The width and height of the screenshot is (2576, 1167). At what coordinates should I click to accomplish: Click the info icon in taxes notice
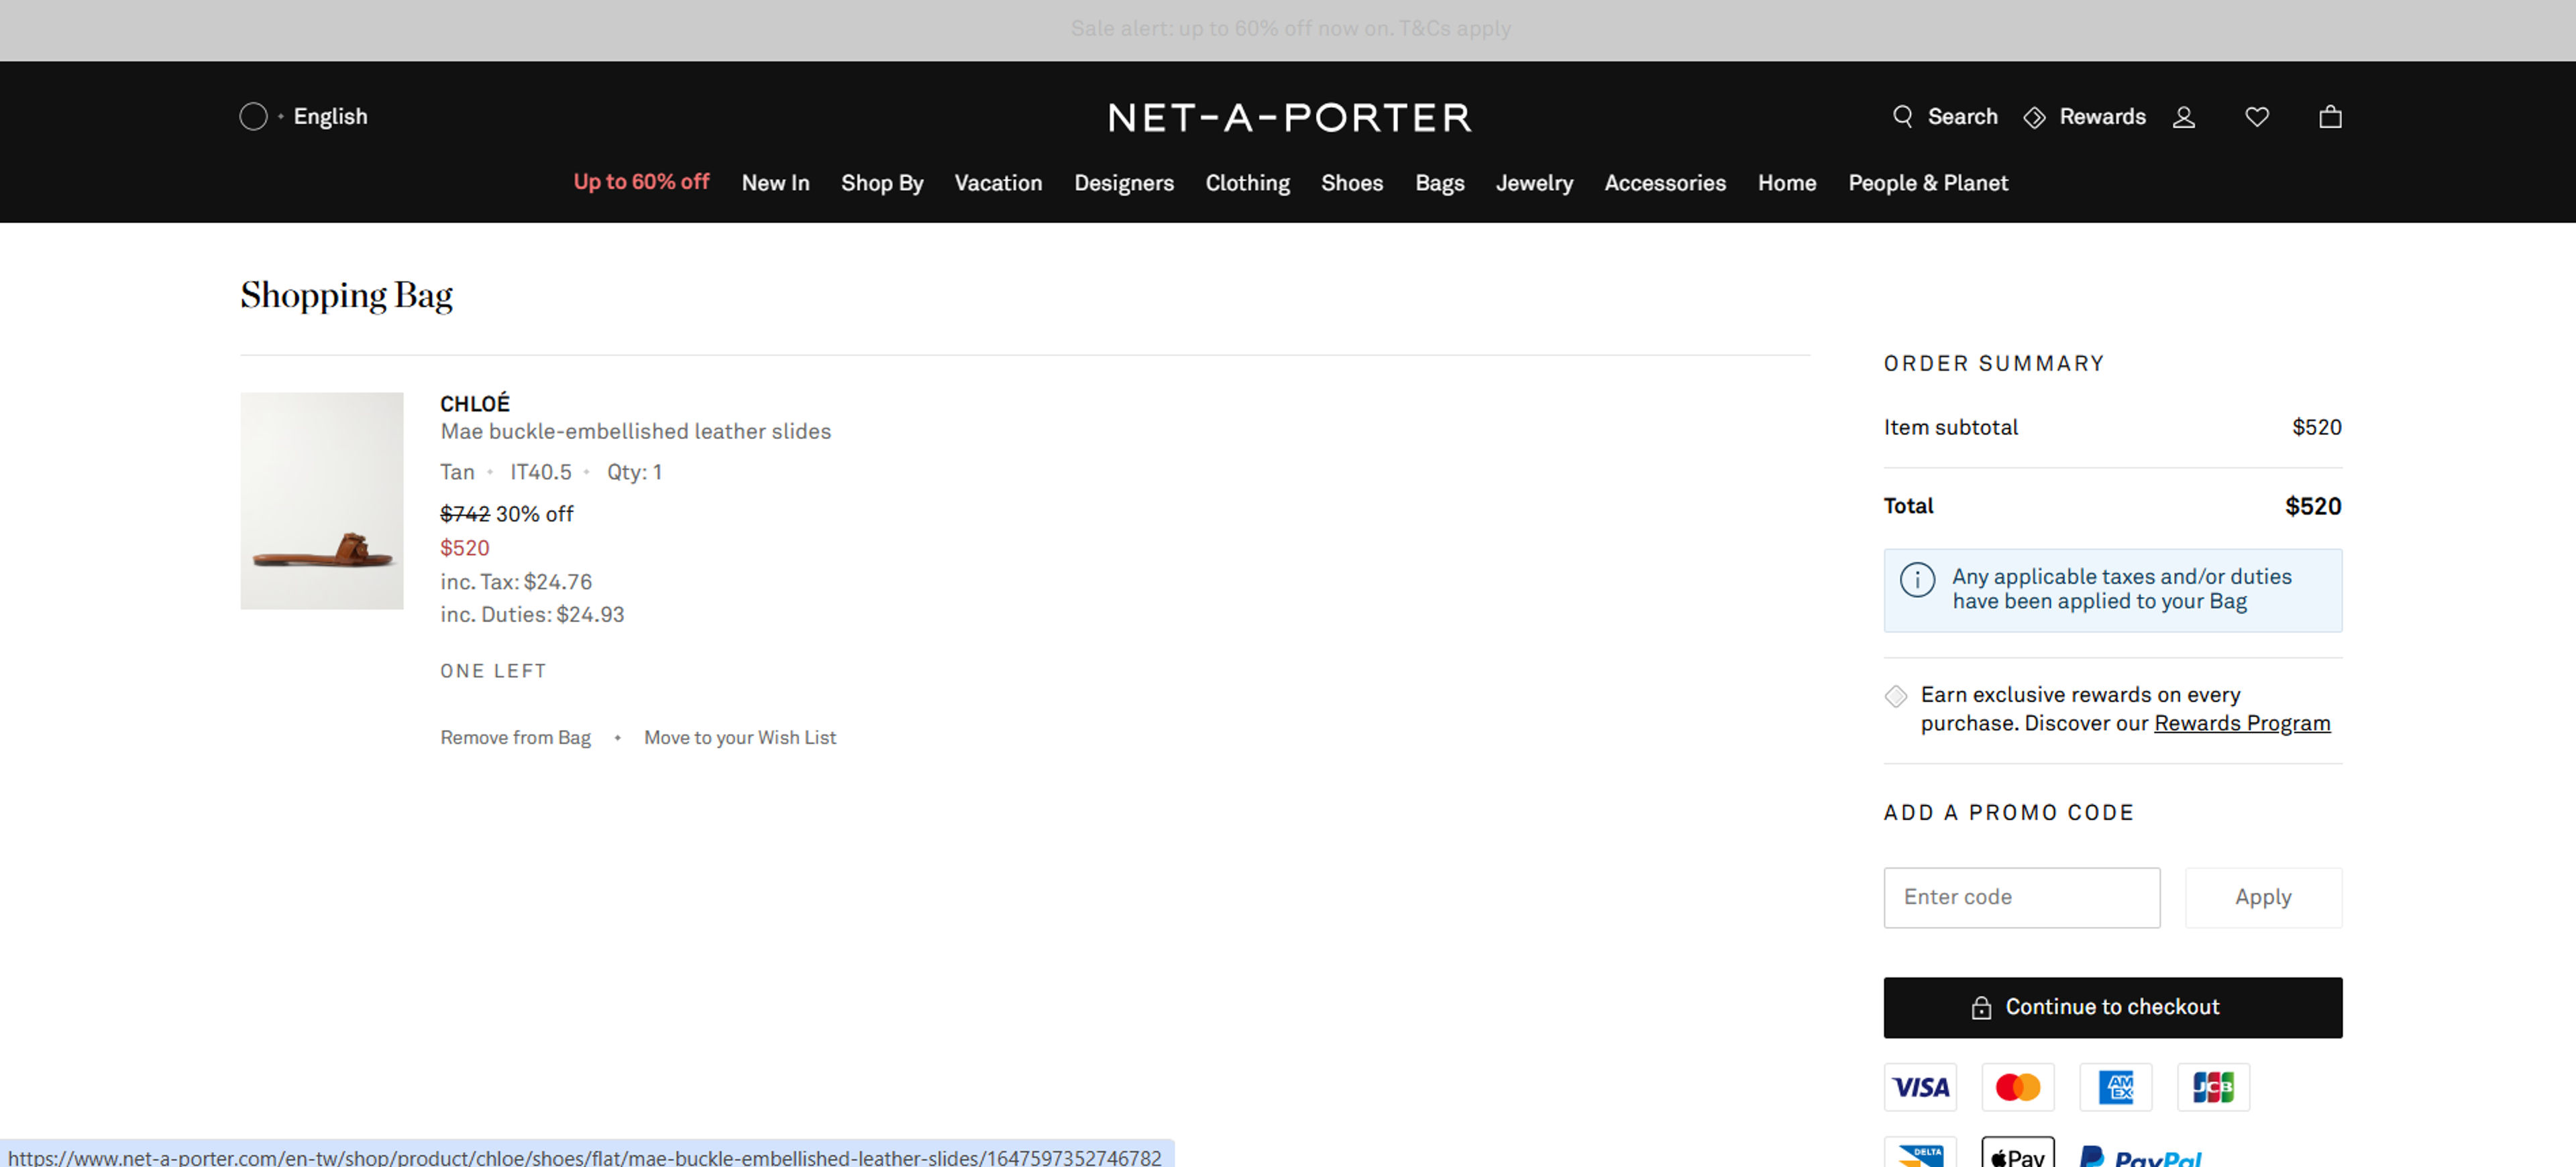[x=1917, y=580]
